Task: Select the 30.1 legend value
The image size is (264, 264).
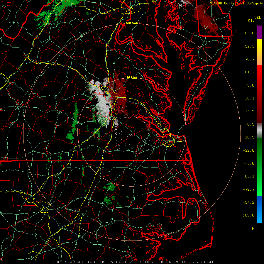Action: 250,98
